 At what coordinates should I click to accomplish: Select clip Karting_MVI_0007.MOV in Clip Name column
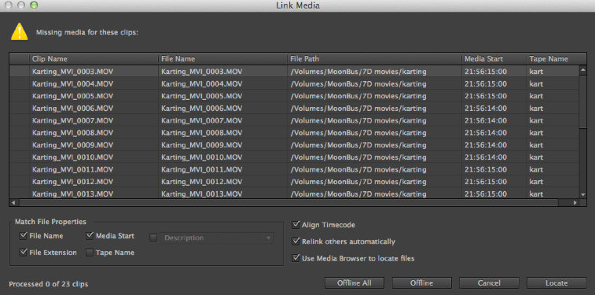tap(72, 120)
